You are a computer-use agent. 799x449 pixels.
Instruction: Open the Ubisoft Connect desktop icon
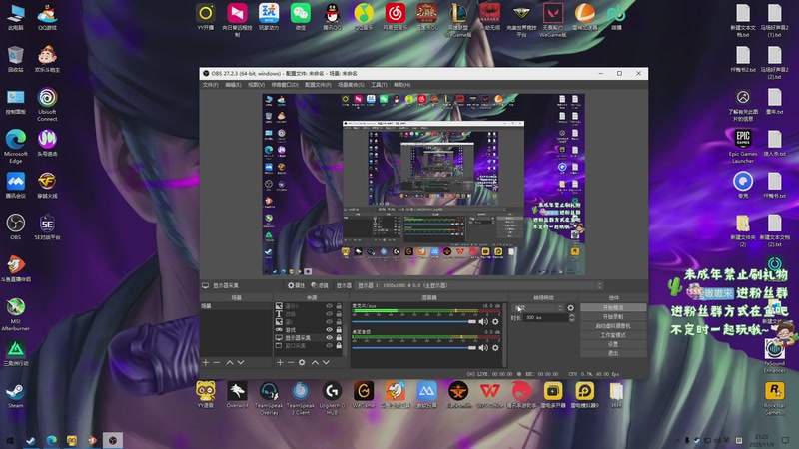pyautogui.click(x=47, y=105)
